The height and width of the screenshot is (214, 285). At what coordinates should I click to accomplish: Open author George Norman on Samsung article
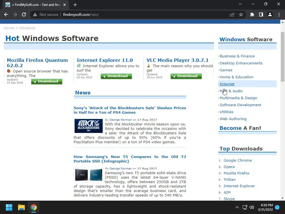tap(121, 169)
